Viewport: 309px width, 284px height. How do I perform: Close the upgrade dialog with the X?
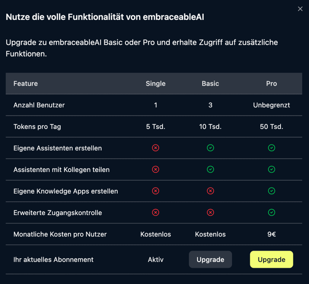300,9
